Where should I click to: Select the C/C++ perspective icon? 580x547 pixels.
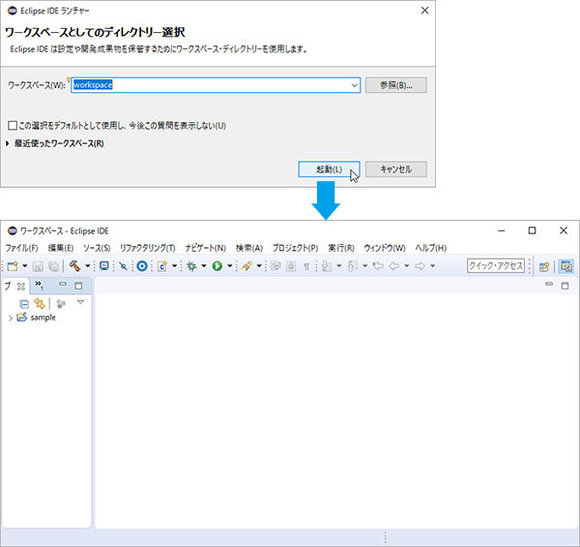[x=566, y=266]
